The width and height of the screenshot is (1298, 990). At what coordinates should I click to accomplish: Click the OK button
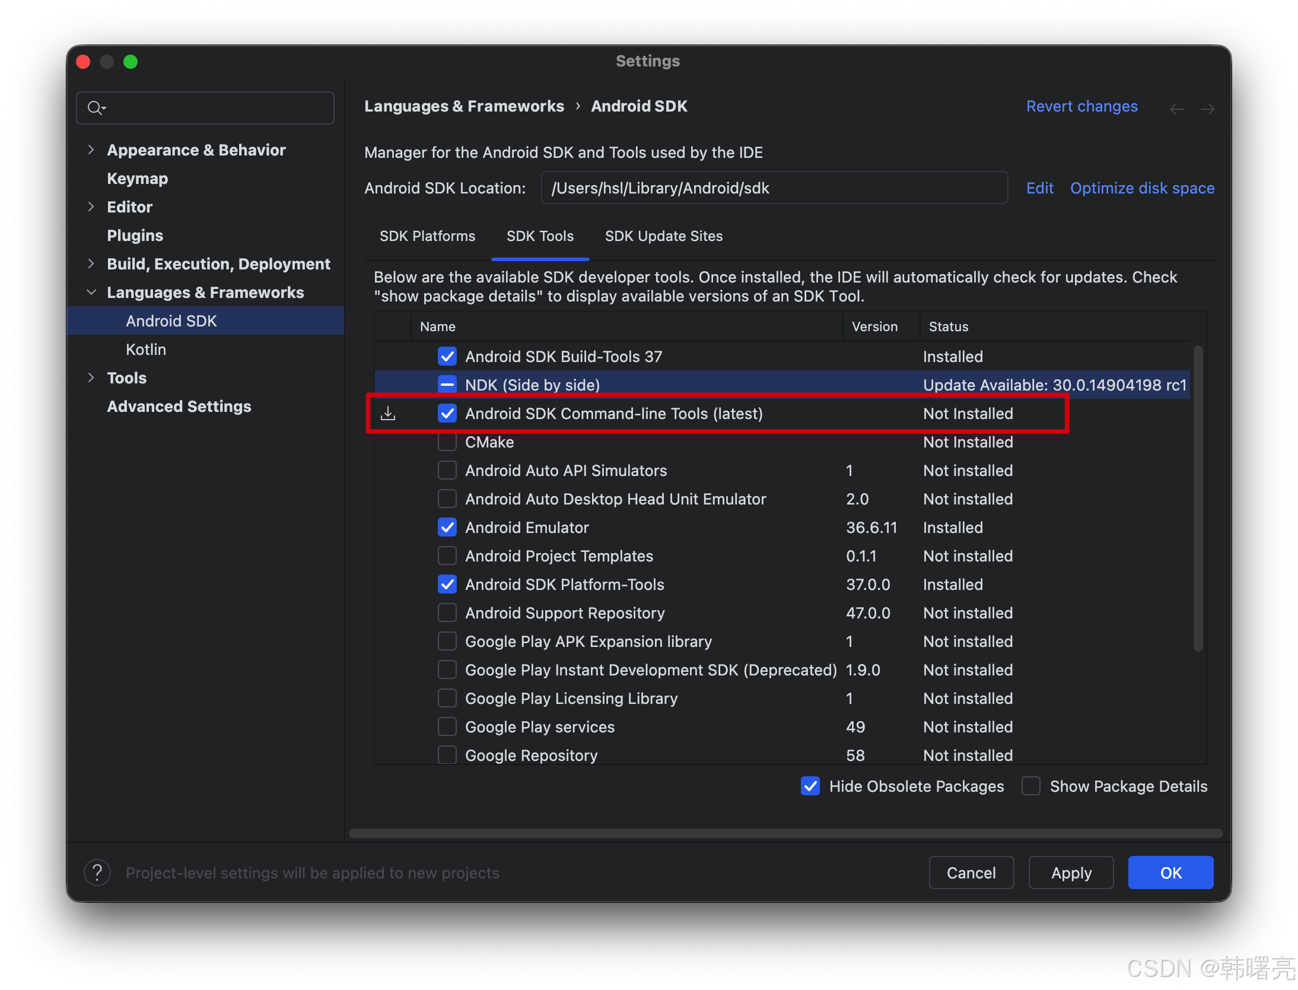click(x=1171, y=872)
